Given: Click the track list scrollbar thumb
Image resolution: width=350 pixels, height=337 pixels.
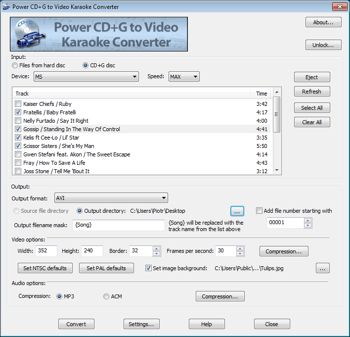Looking at the screenshot, I should [x=277, y=114].
